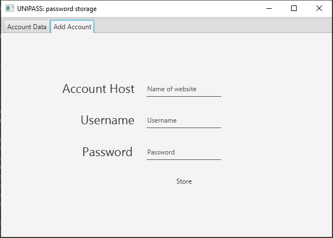Close the UNIPASS password storage window
The image size is (333, 238).
point(319,8)
